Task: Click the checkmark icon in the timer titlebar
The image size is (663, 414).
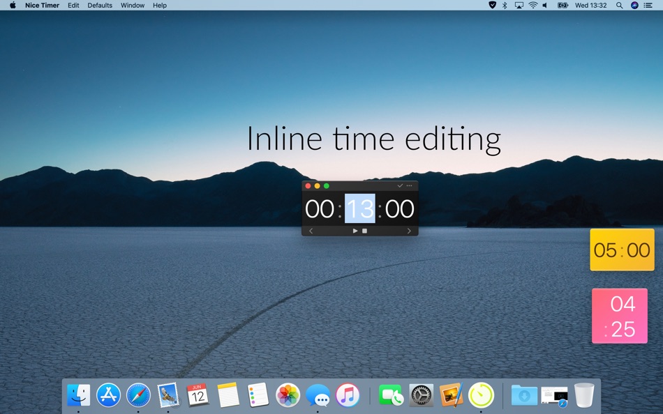Action: (400, 186)
